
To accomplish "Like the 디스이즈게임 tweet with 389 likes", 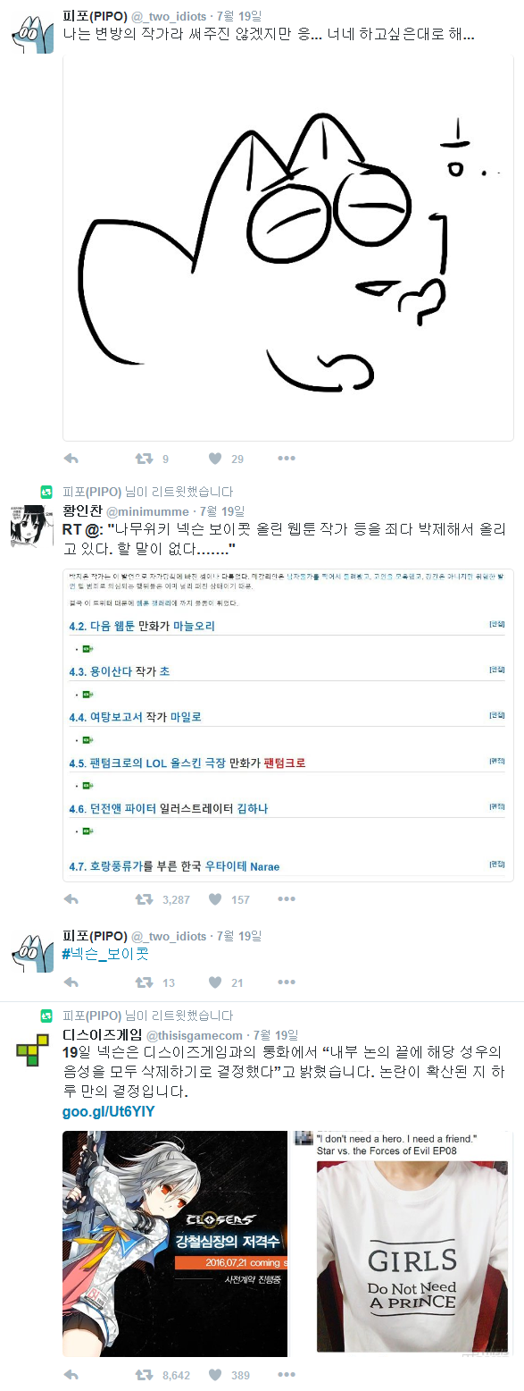I will pos(215,1375).
